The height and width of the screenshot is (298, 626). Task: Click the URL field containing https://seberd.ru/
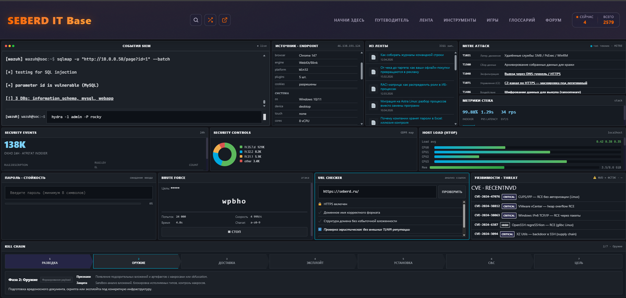(x=377, y=192)
